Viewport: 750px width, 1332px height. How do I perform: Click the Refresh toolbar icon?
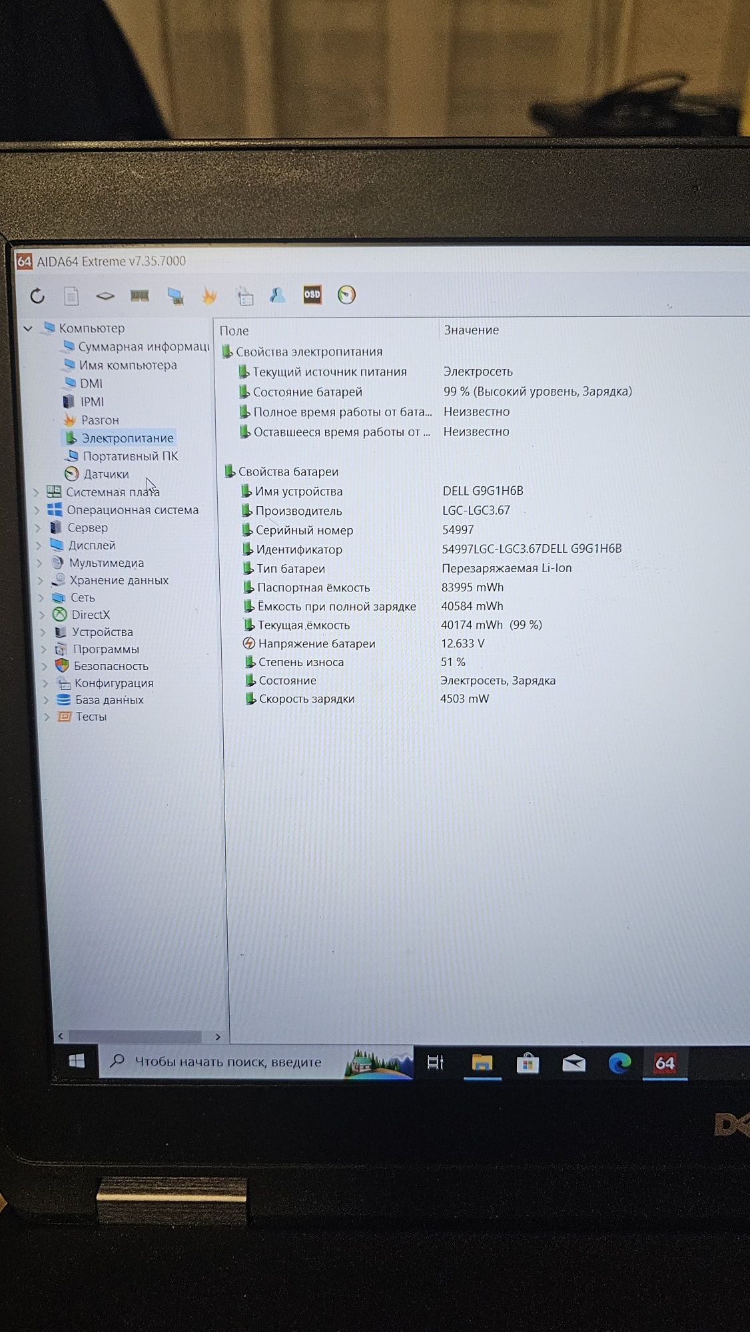(37, 296)
